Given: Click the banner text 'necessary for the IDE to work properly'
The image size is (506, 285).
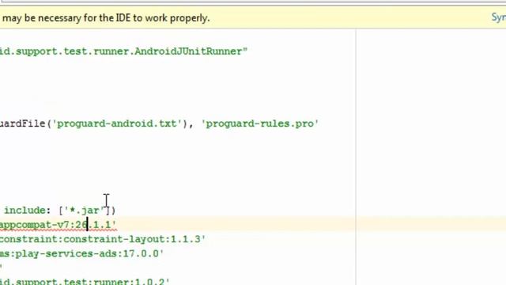Looking at the screenshot, I should tap(124, 18).
